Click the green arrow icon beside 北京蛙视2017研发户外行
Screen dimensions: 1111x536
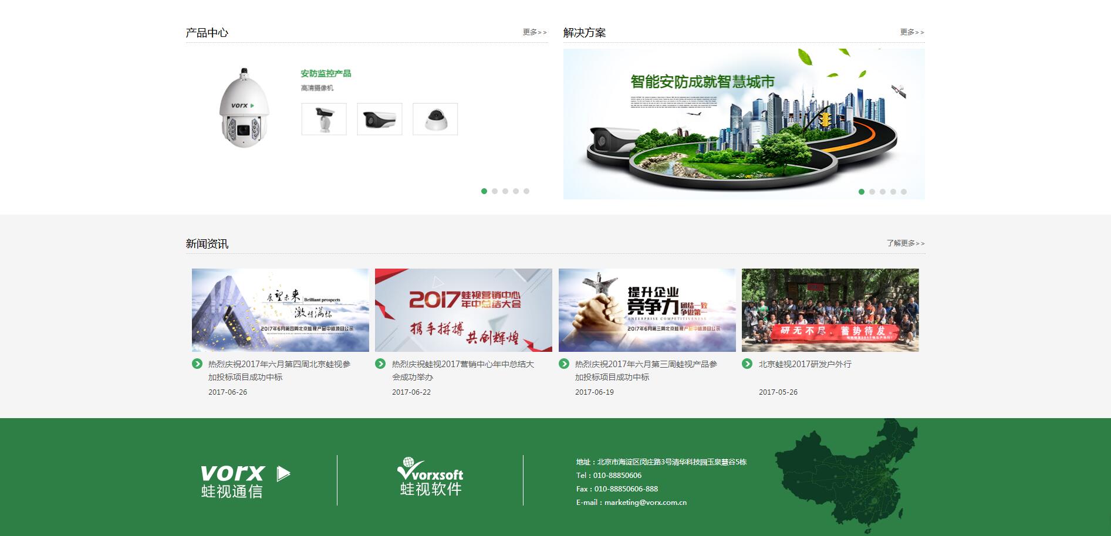(748, 365)
